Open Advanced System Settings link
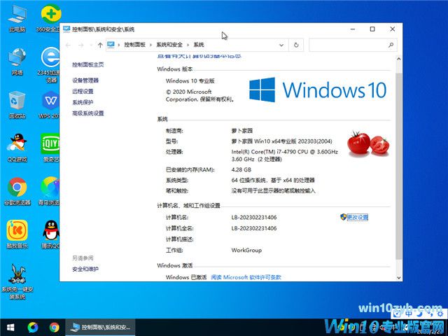This screenshot has height=336, width=448. tap(87, 113)
